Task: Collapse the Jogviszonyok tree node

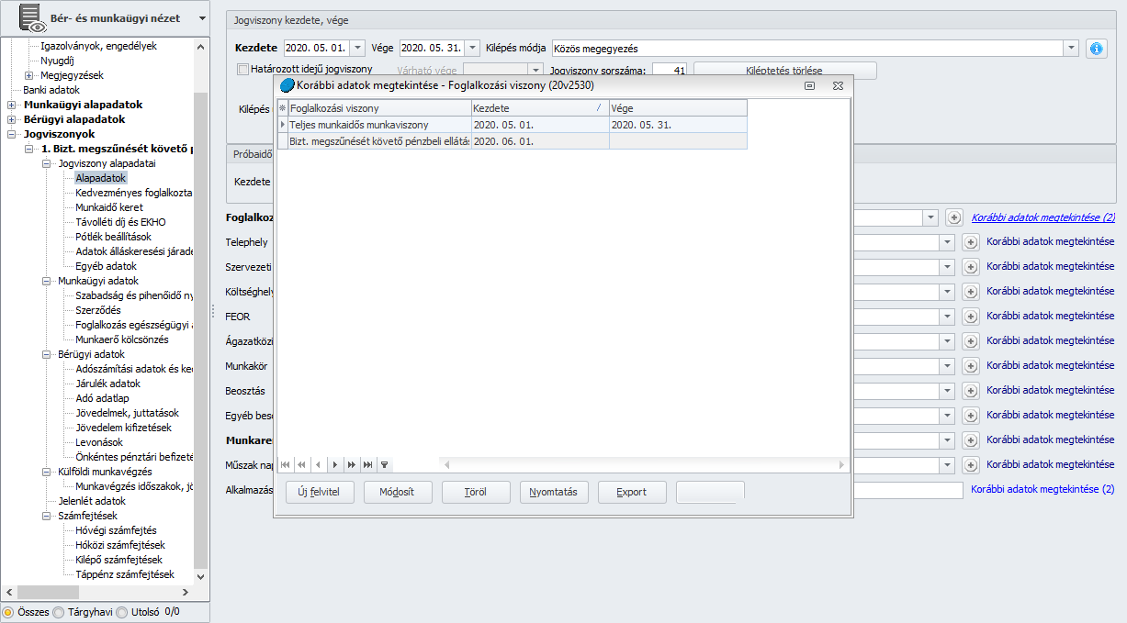Action: click(x=11, y=134)
